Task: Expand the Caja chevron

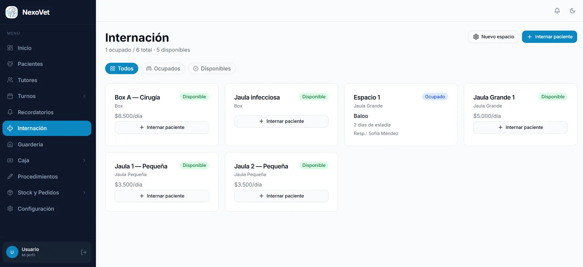Action: point(84,160)
